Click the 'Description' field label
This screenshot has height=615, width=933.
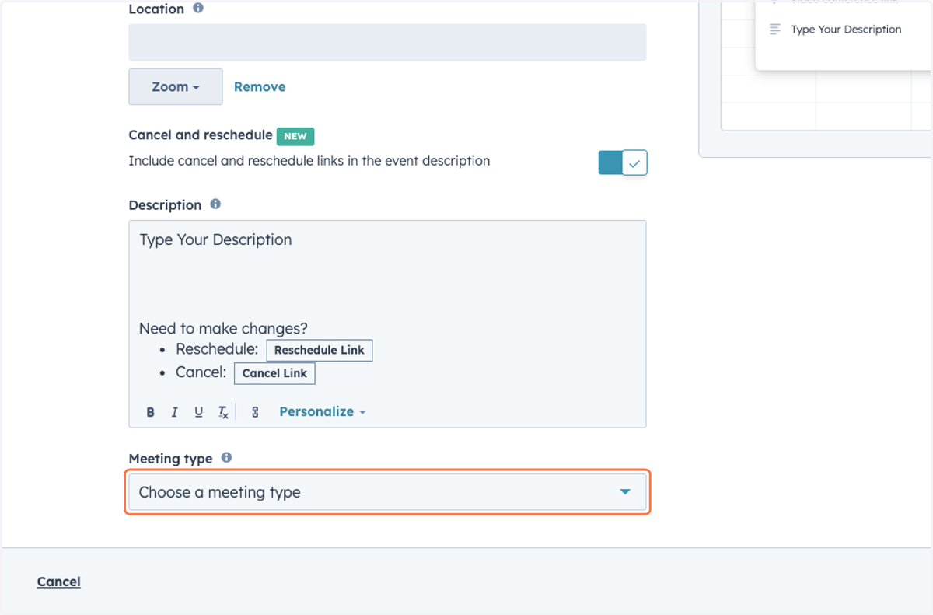tap(165, 205)
